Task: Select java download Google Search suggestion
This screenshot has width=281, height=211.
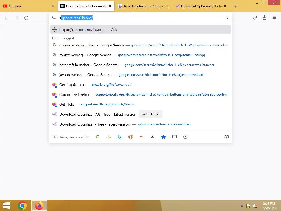Action: pyautogui.click(x=140, y=75)
